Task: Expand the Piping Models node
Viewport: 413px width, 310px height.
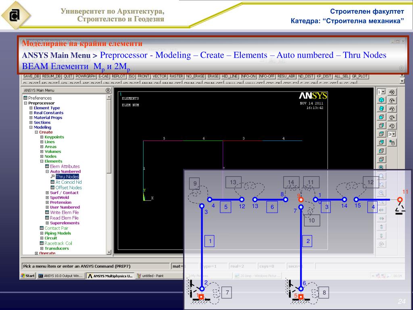Action: pos(42,233)
